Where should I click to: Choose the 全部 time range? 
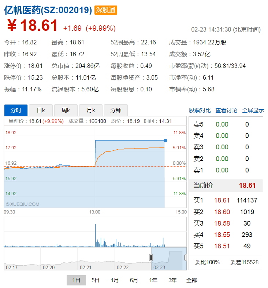192,280
